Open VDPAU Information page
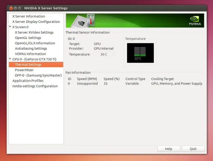The height and width of the screenshot is (161, 213). click(x=30, y=54)
